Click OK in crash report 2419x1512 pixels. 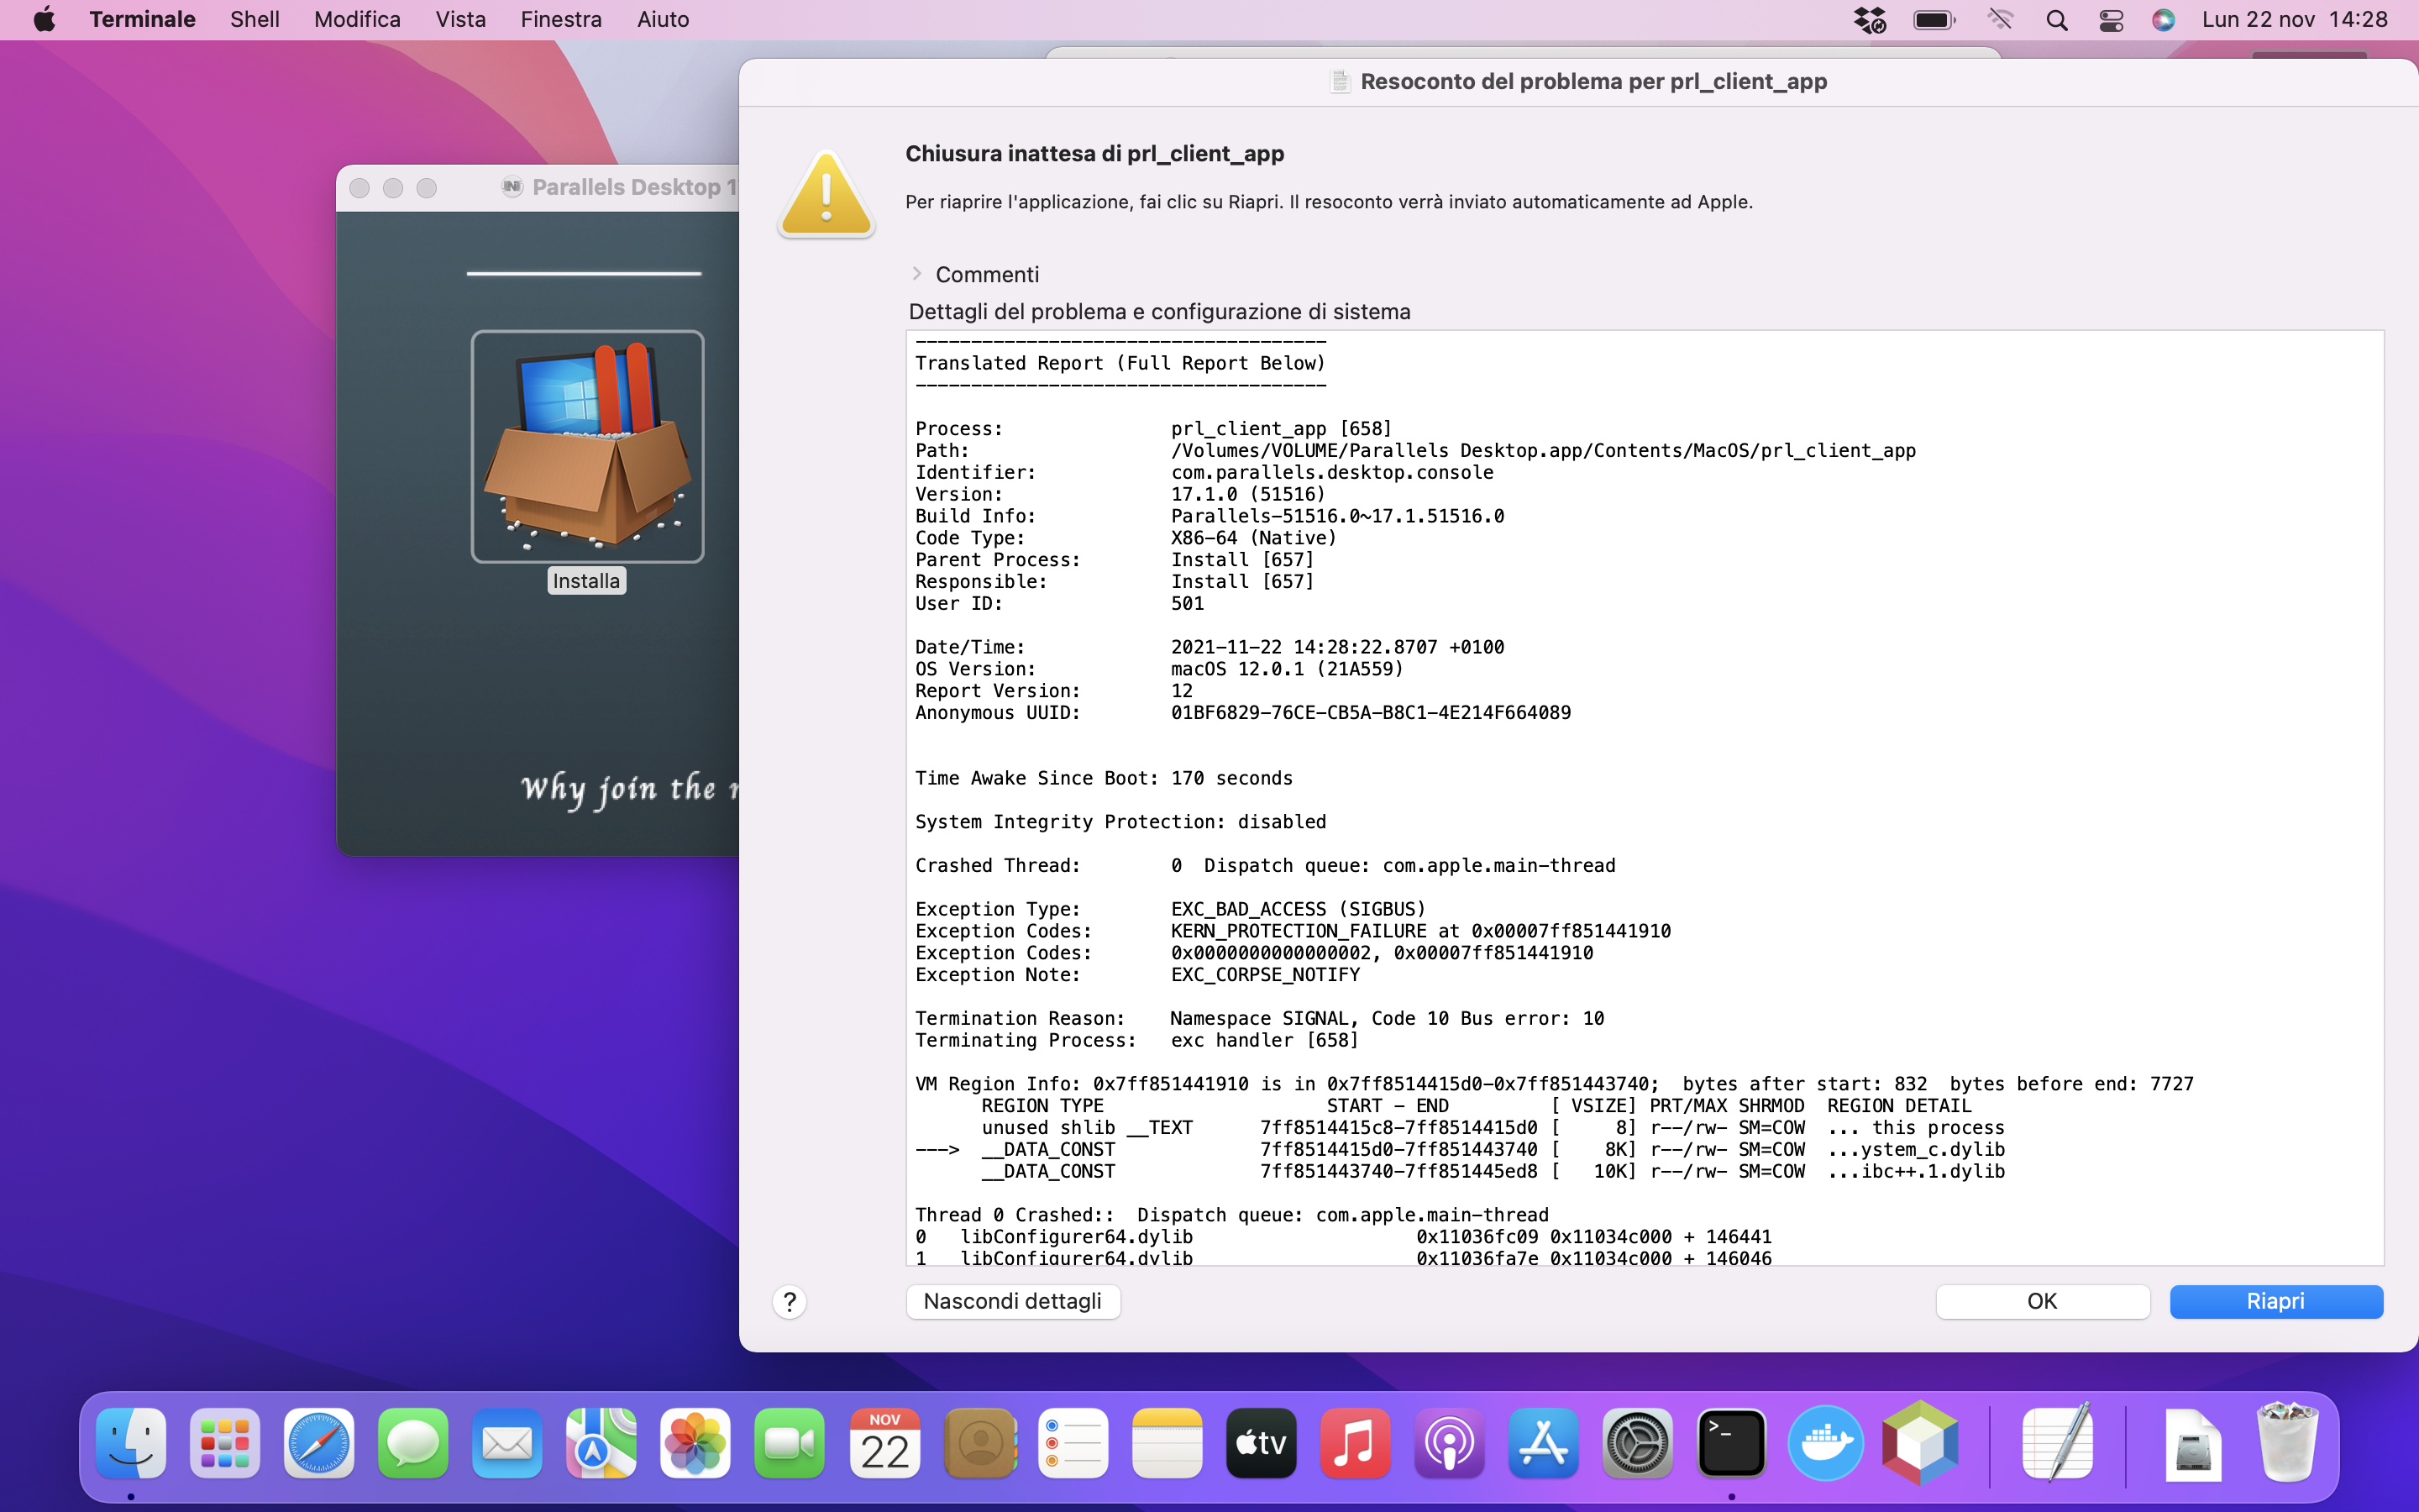(2042, 1301)
